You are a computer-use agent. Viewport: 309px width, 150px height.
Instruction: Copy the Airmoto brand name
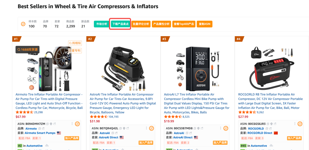[39, 129]
